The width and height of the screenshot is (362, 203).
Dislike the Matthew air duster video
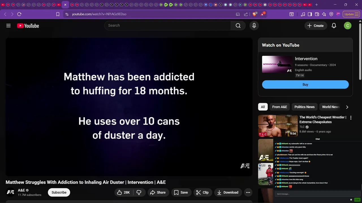tap(139, 192)
